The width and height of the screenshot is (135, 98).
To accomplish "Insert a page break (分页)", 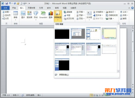I will tap(6, 19).
